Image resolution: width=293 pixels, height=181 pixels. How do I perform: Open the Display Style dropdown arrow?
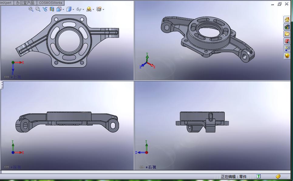click(73, 9)
